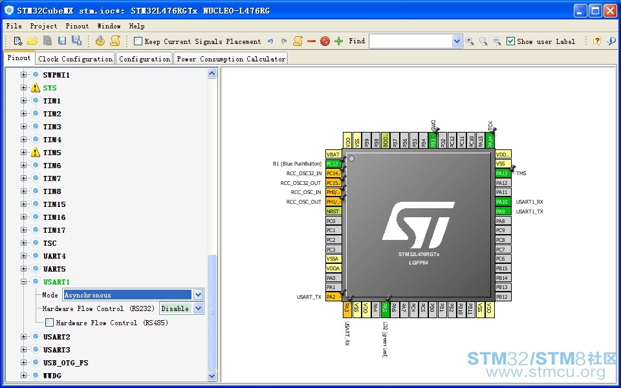Expand the SYS tree node

[x=24, y=88]
